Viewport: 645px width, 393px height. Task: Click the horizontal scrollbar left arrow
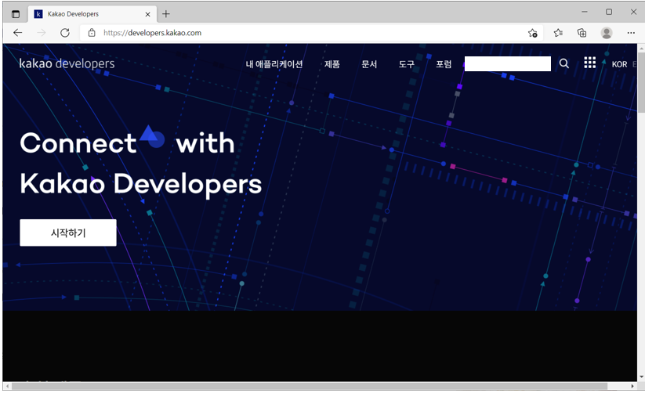[x=7, y=386]
